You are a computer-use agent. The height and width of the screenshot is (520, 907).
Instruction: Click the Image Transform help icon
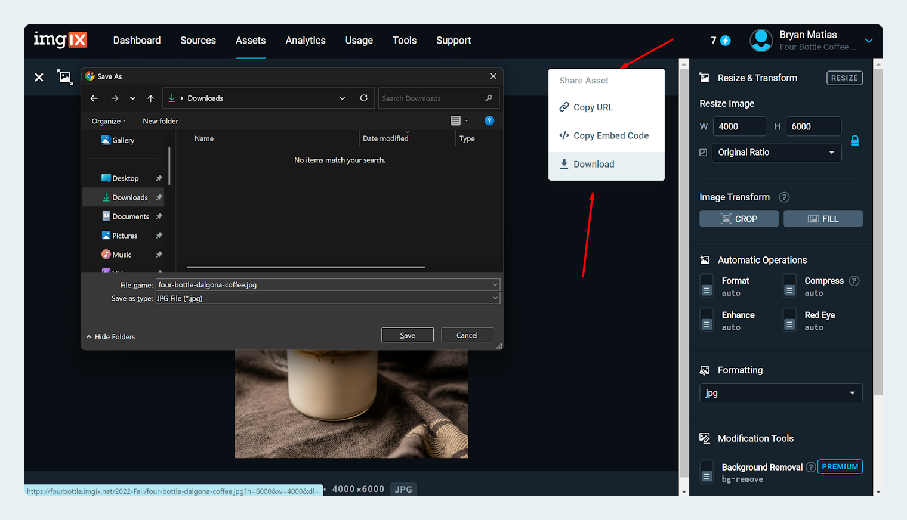click(785, 197)
